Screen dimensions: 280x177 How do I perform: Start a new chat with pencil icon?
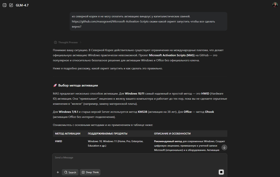tap(11, 5)
